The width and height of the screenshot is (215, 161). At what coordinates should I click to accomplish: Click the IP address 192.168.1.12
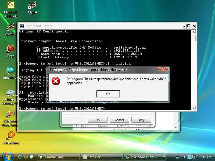pyautogui.click(x=126, y=51)
